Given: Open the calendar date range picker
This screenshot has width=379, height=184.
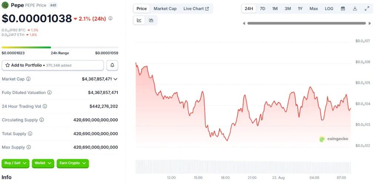Looking at the screenshot, I should (x=343, y=8).
